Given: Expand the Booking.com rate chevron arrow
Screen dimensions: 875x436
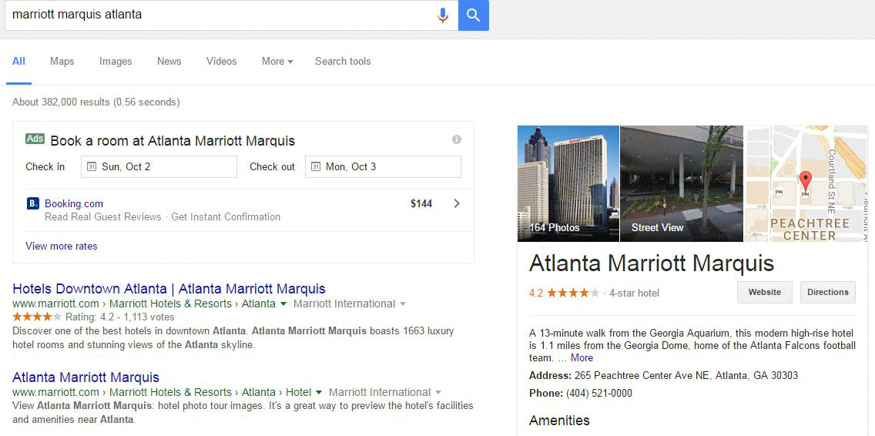Looking at the screenshot, I should tap(457, 204).
